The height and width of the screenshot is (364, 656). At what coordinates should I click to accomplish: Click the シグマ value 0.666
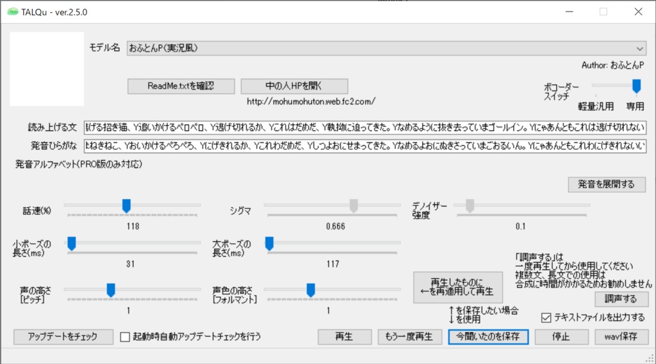[336, 226]
